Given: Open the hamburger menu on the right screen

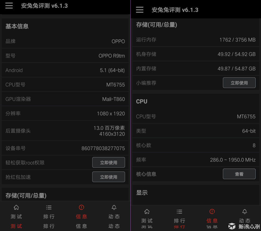Looking at the screenshot, I should click(x=140, y=10).
